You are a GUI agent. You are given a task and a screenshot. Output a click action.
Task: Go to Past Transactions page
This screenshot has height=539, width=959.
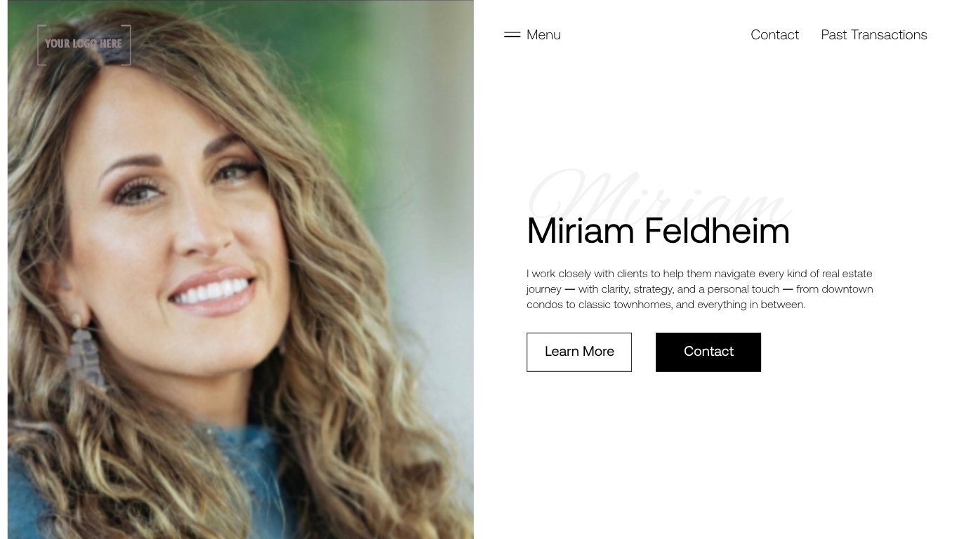pos(874,34)
